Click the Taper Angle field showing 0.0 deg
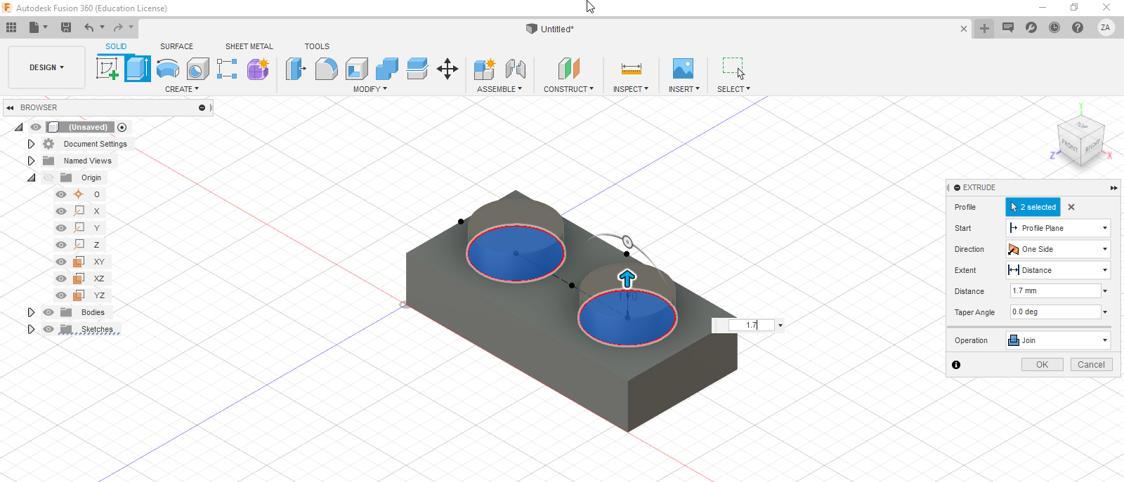1124x482 pixels. 1055,312
